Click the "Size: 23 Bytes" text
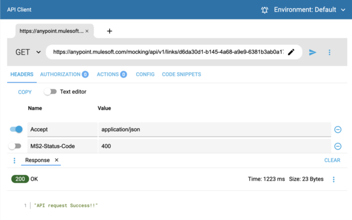The image size is (352, 220). point(306,179)
